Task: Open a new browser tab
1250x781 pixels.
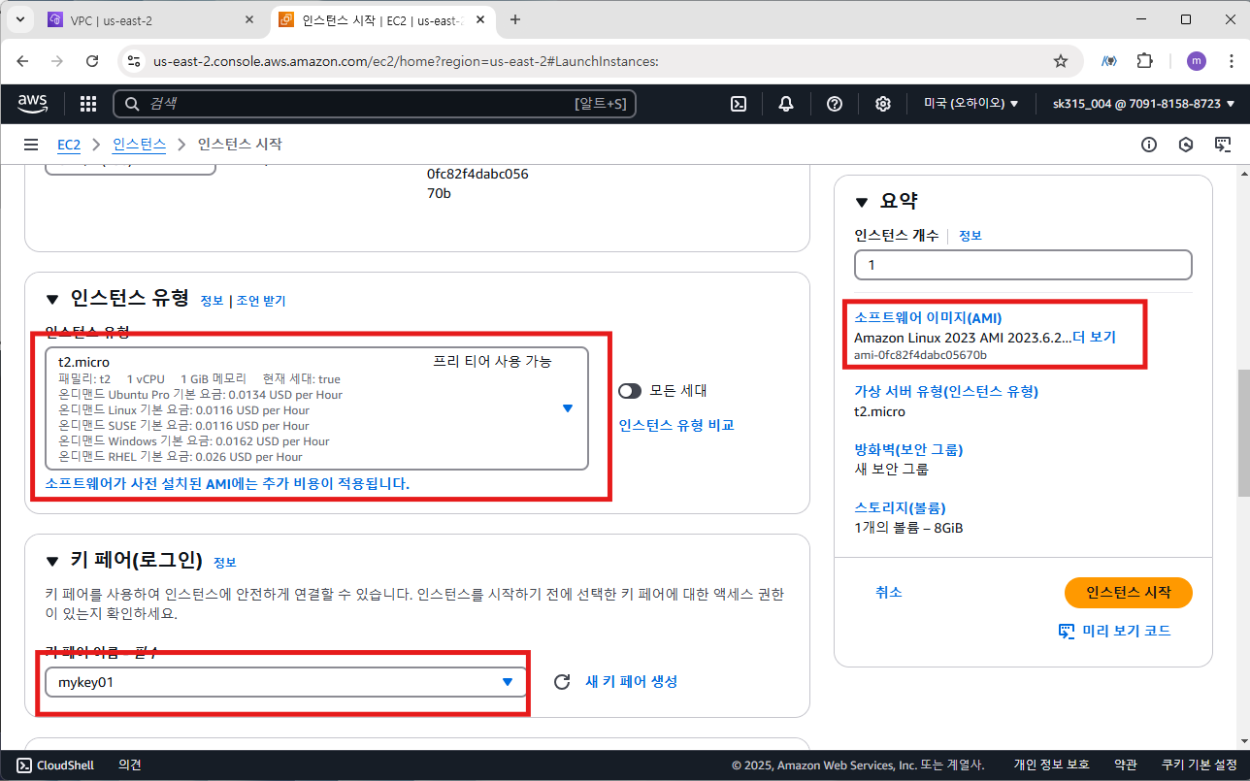Action: click(514, 19)
